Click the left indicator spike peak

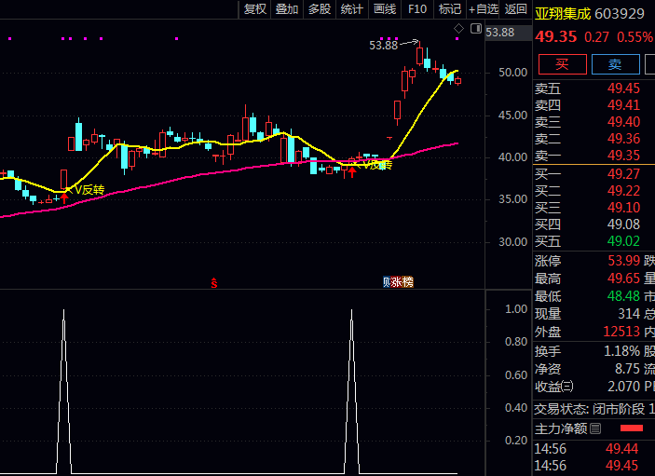click(x=63, y=311)
